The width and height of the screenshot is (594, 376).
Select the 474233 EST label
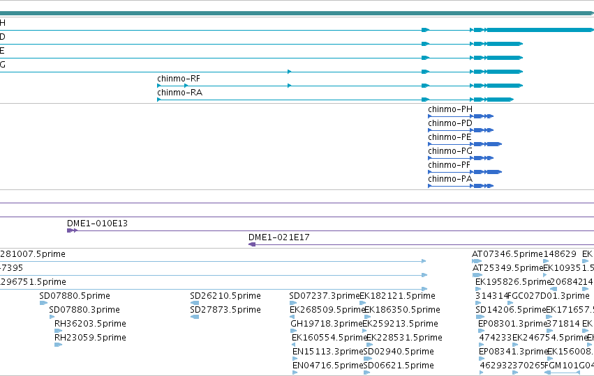496,338
